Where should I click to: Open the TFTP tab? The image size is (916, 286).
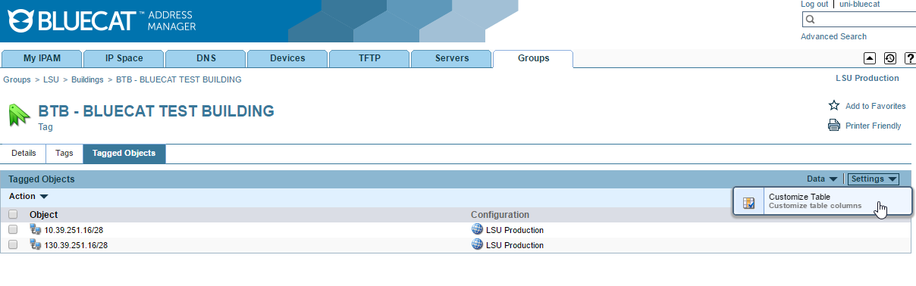[369, 58]
